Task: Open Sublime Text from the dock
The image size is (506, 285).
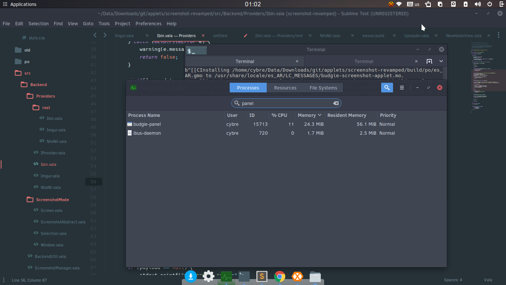Action: [262, 276]
